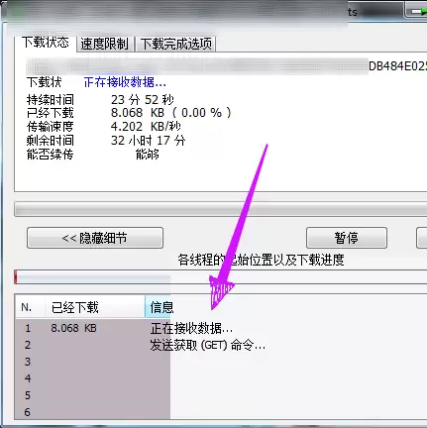
Task: Click the N. column header
Action: click(x=30, y=307)
